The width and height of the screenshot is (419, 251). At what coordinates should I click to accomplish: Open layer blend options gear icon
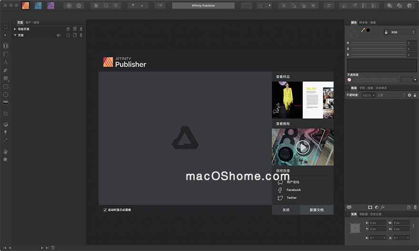409,95
